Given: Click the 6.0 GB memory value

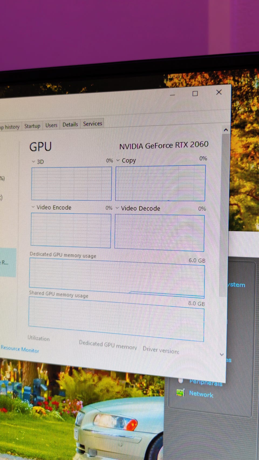Looking at the screenshot, I should [197, 261].
